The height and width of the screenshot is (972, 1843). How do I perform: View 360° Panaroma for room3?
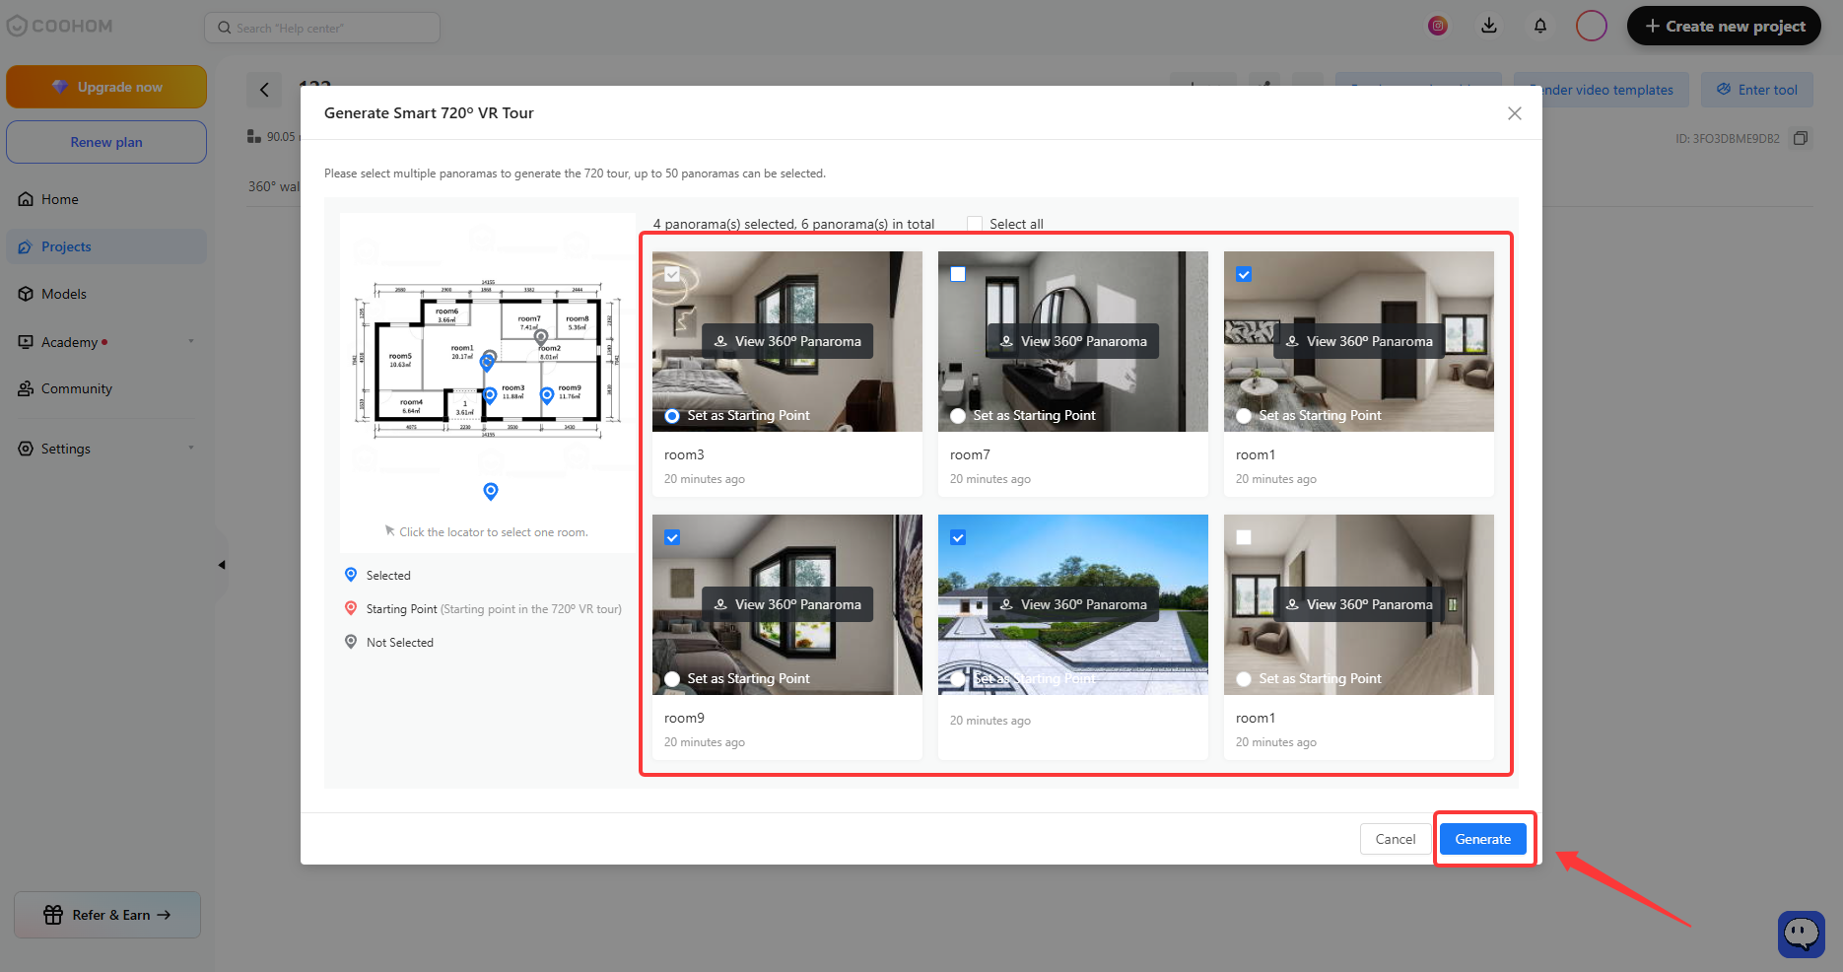click(787, 341)
